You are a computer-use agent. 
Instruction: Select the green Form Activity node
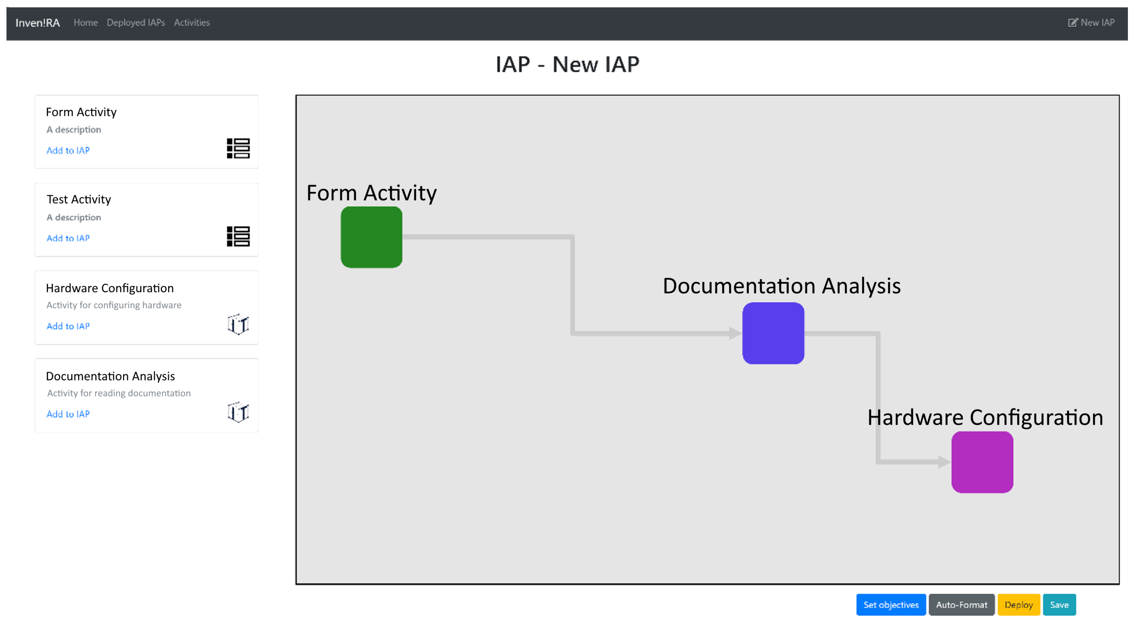click(371, 237)
